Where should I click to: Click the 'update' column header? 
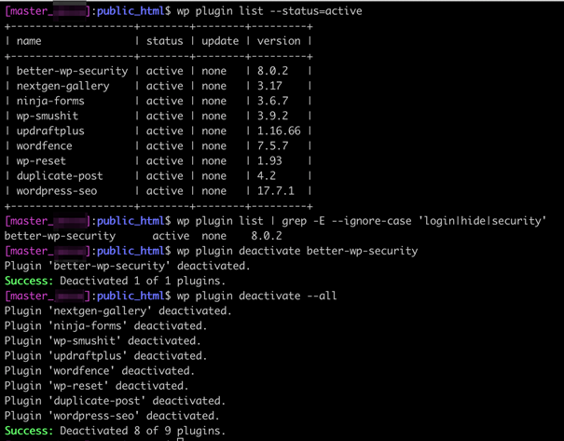220,41
